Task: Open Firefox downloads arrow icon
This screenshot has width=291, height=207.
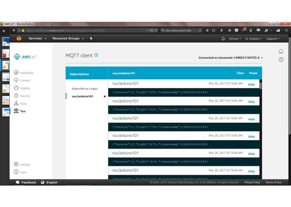Action: coord(221,30)
